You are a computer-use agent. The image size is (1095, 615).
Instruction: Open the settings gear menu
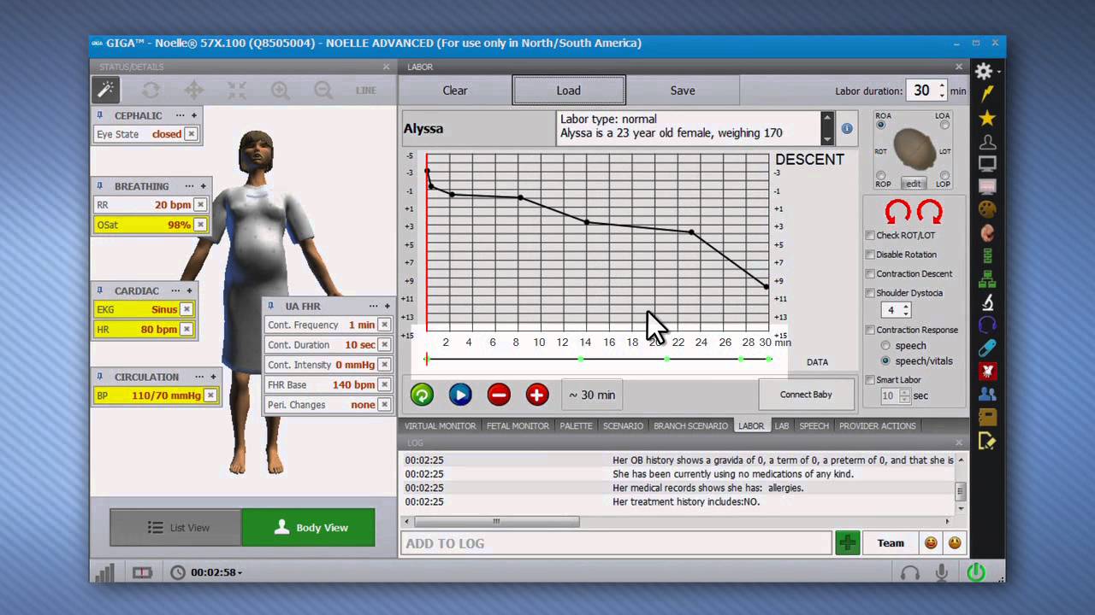(984, 72)
